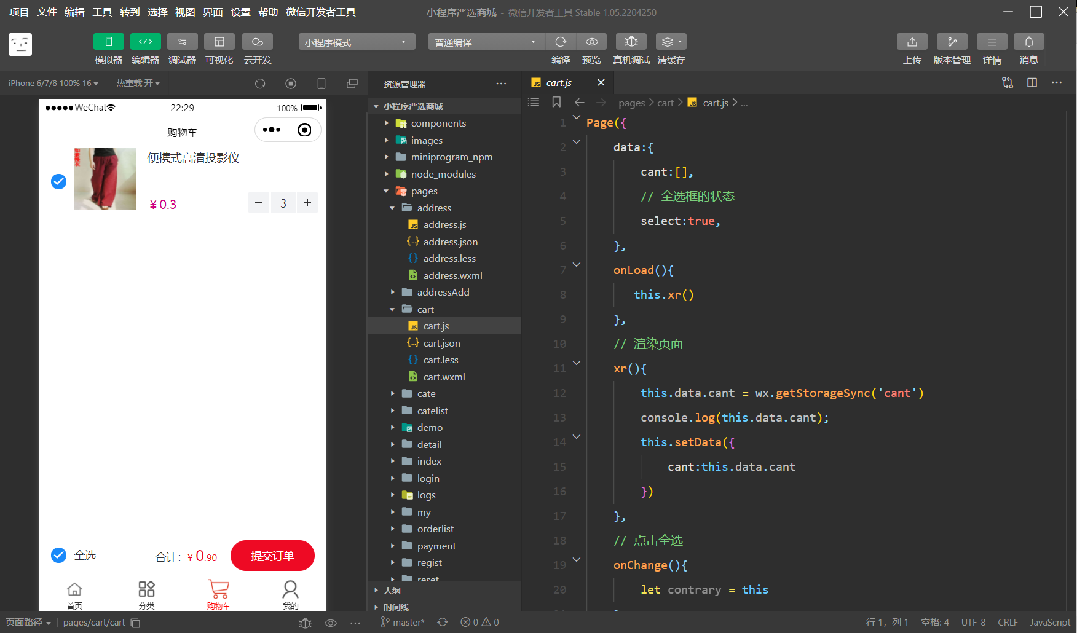Open the clear cache (清缓存) layers icon
Screen dimensions: 1077x633
[671, 42]
